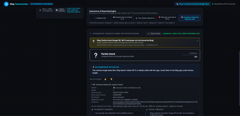Select Local pre-check (no Bedrock call)
Image resolution: width=240 pixels, height=116 pixels.
tap(190, 18)
